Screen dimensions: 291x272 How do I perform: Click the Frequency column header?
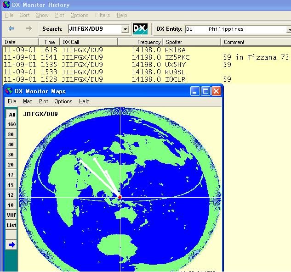pyautogui.click(x=140, y=42)
